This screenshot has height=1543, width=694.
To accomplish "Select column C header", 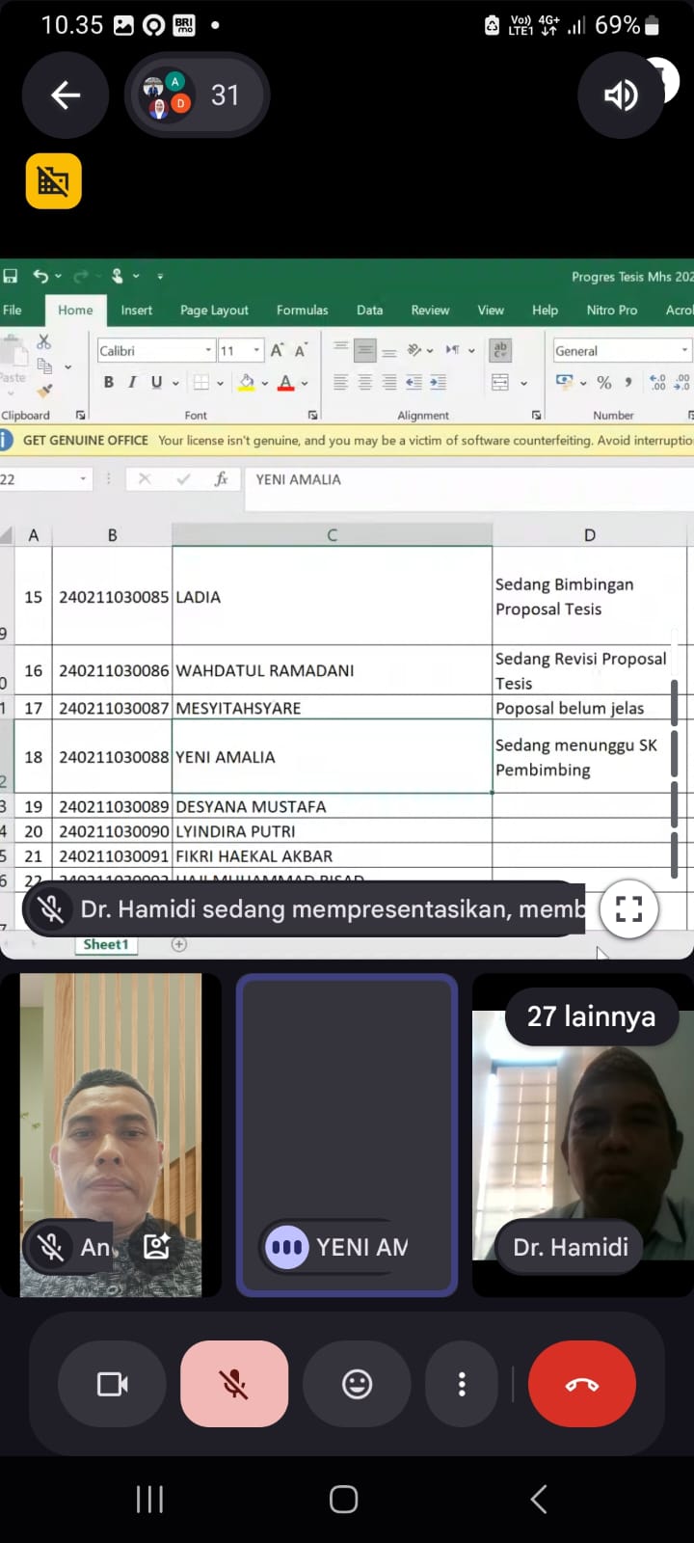I will click(x=333, y=535).
